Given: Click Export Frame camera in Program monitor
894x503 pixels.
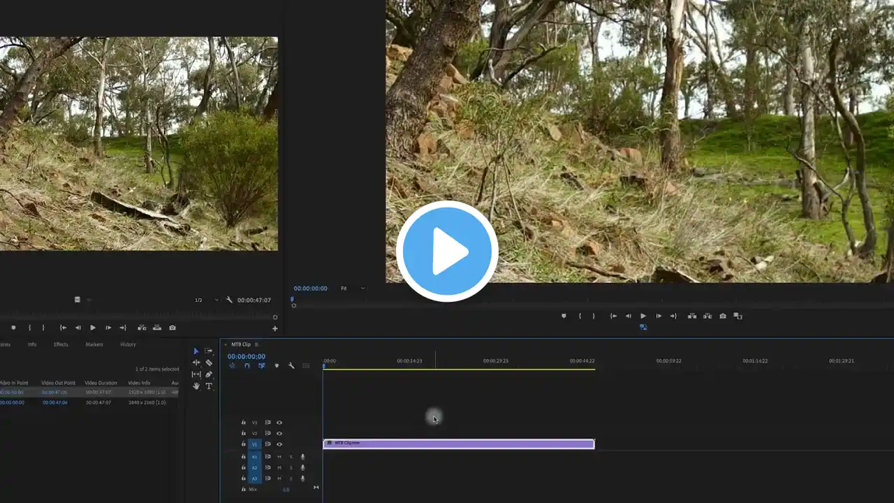Looking at the screenshot, I should [x=723, y=316].
